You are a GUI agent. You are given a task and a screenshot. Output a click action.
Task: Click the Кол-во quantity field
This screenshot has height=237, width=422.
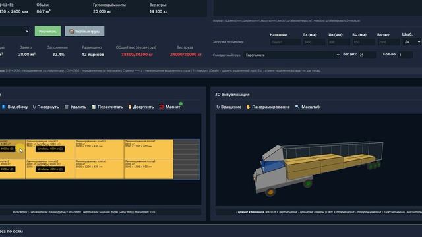pos(406,55)
